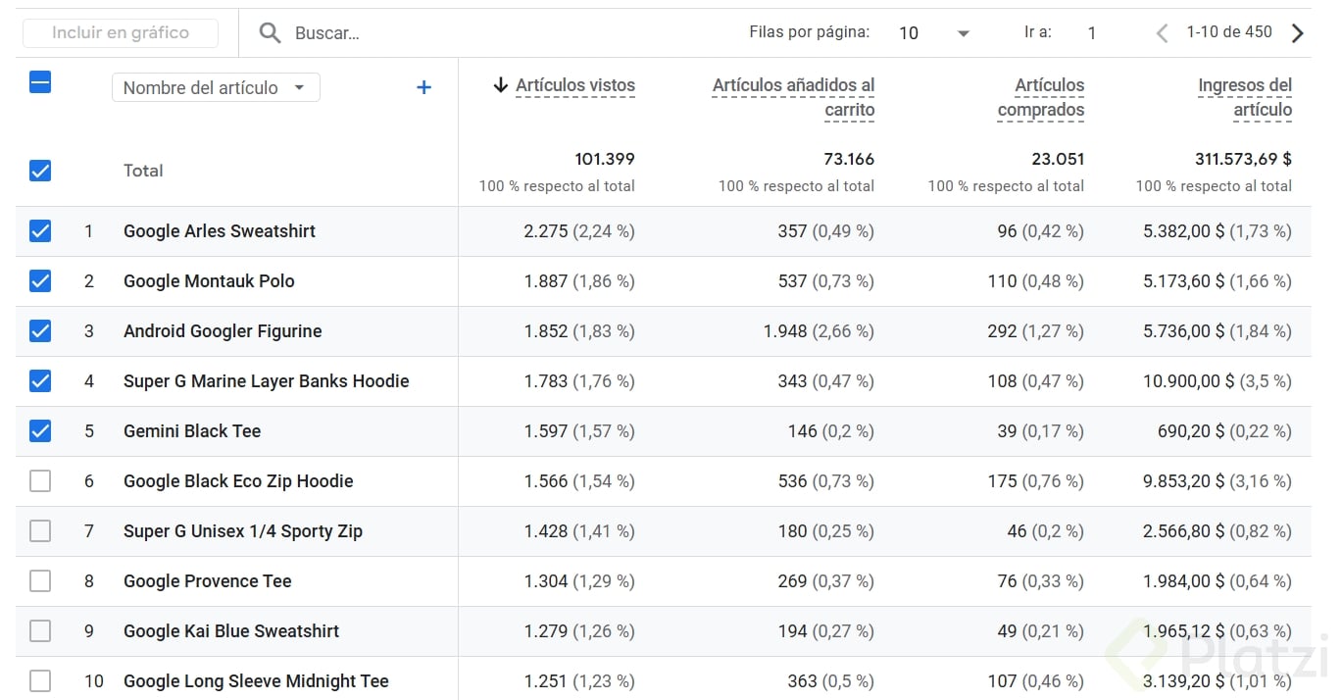Toggle the select-all rows header checkbox
This screenshot has width=1342, height=700.
click(40, 82)
